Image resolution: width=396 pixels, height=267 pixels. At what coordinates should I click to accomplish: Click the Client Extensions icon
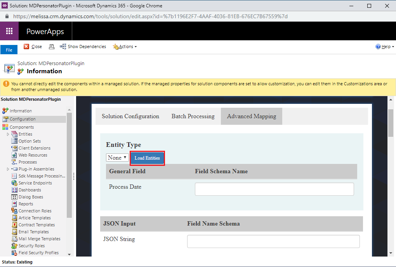(x=14, y=148)
